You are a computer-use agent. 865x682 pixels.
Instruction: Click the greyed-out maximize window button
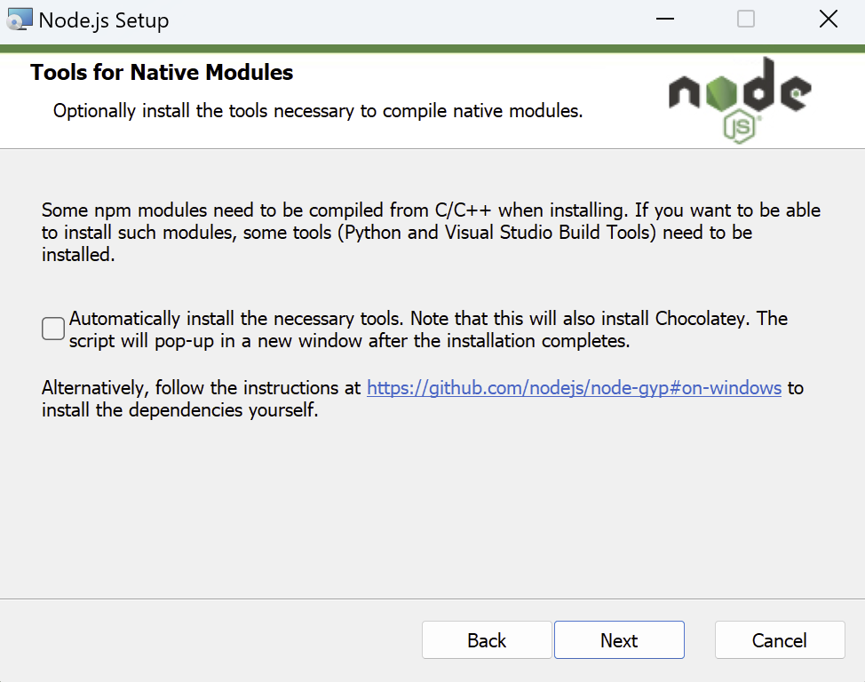(x=746, y=20)
